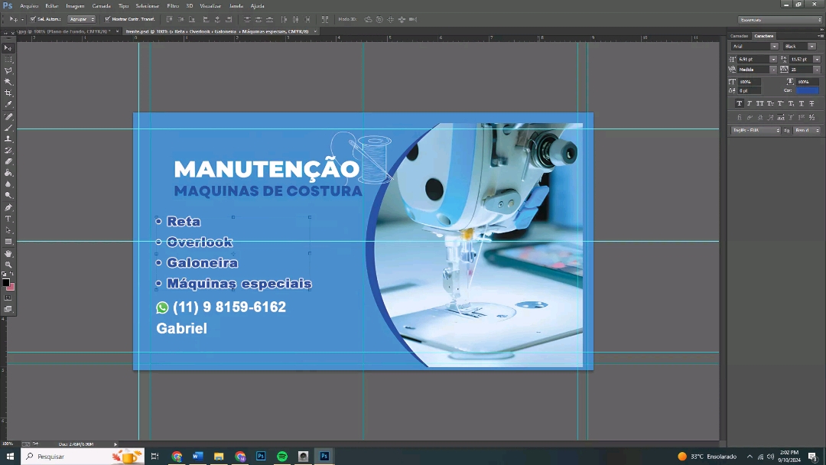This screenshot has width=826, height=465.
Task: Select the Crop tool
Action: pyautogui.click(x=8, y=93)
